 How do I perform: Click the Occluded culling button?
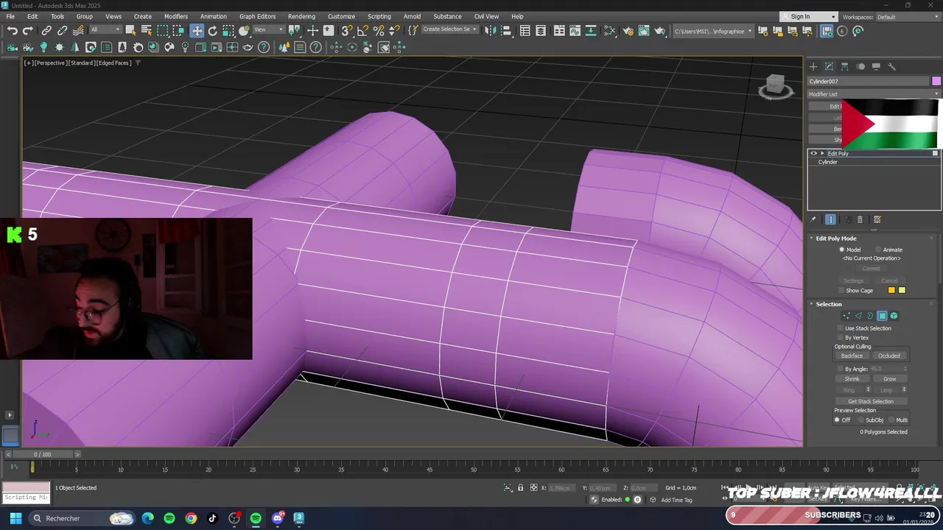click(x=888, y=356)
